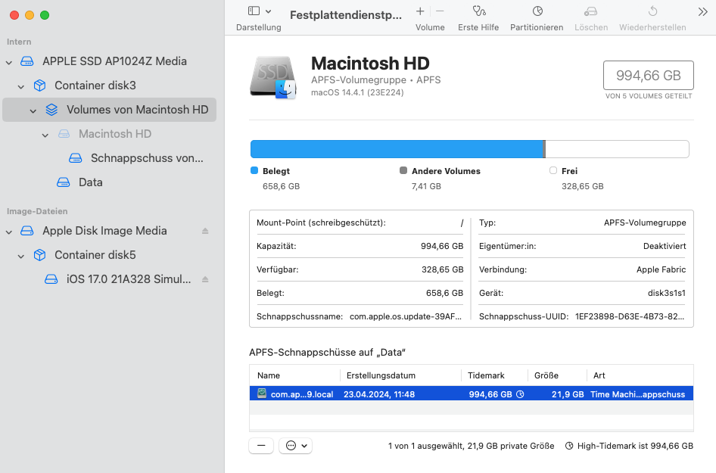Open the Darstellung dropdown chevron
The width and height of the screenshot is (716, 473).
[x=269, y=11]
